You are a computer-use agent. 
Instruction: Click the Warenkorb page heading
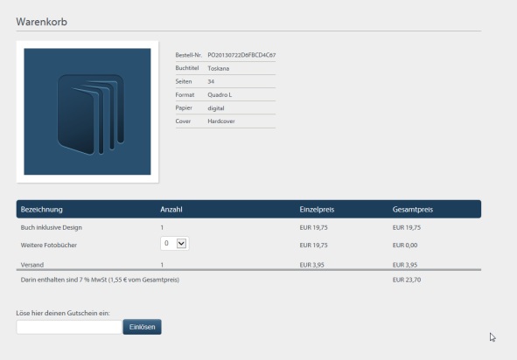(41, 22)
